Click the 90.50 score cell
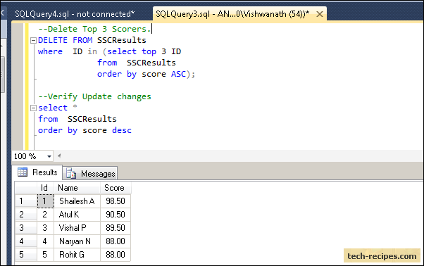 point(116,215)
